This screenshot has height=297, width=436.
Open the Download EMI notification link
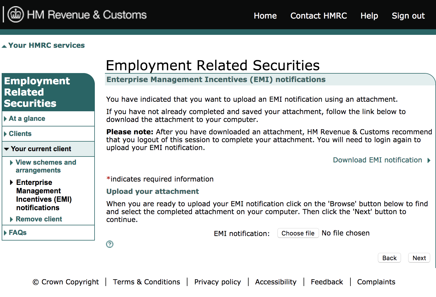click(377, 160)
